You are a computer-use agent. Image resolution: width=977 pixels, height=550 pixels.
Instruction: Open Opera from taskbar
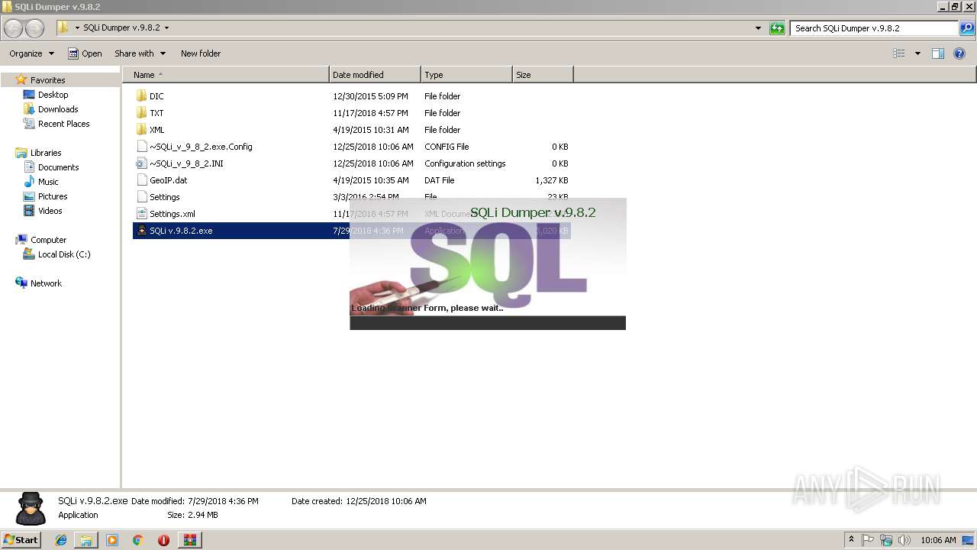163,540
